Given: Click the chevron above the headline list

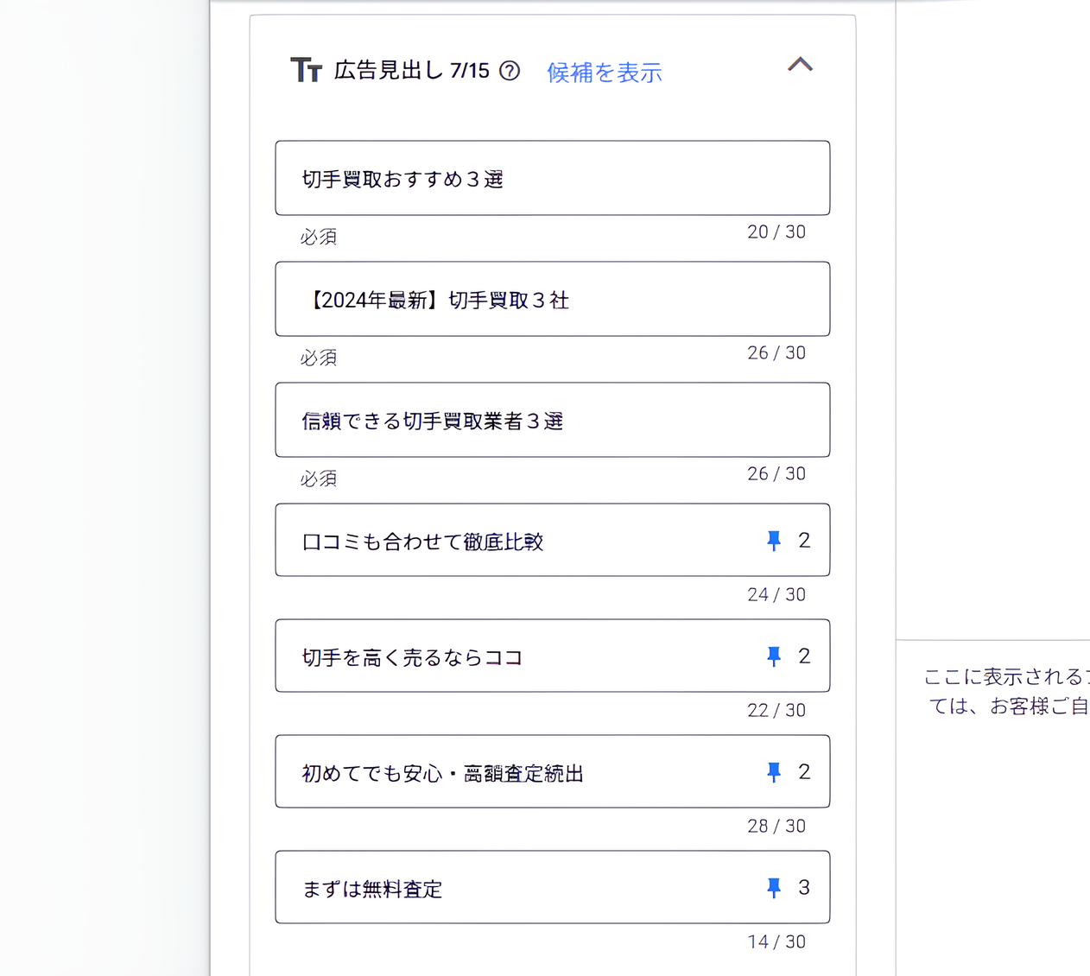Looking at the screenshot, I should pyautogui.click(x=800, y=65).
